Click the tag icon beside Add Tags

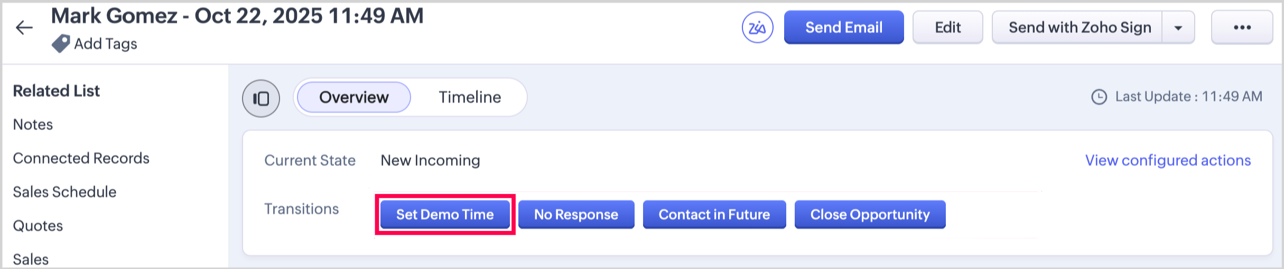click(61, 44)
